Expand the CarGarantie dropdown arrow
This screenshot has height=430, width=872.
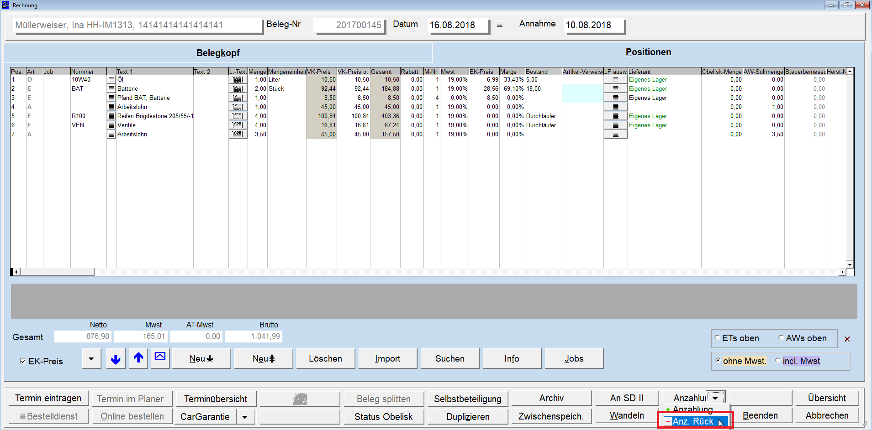(245, 417)
